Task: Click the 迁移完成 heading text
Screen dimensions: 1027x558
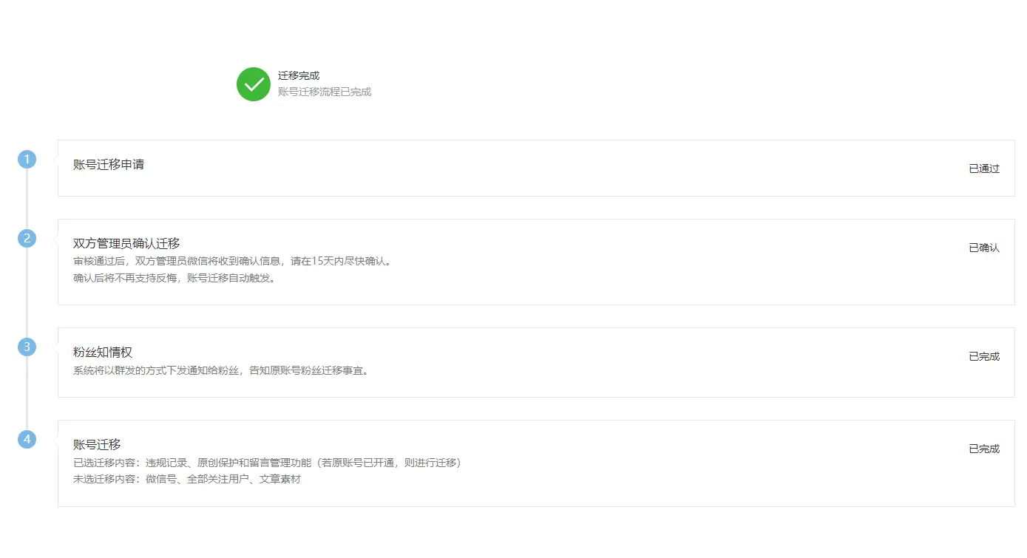Action: coord(299,75)
